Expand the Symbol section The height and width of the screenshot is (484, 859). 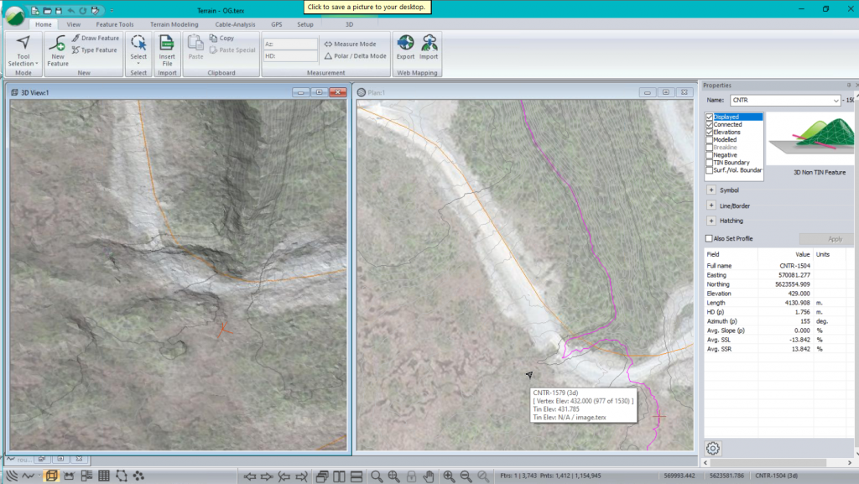tap(711, 190)
